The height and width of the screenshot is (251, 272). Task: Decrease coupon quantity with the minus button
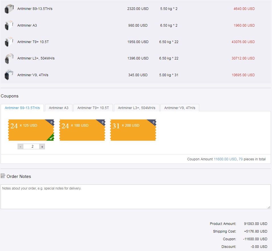click(20, 146)
